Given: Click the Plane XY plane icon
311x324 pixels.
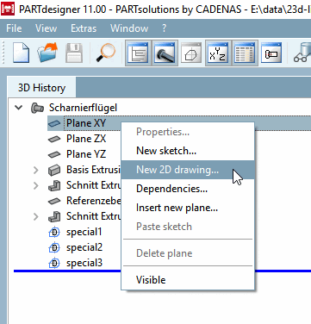Looking at the screenshot, I should pos(54,124).
